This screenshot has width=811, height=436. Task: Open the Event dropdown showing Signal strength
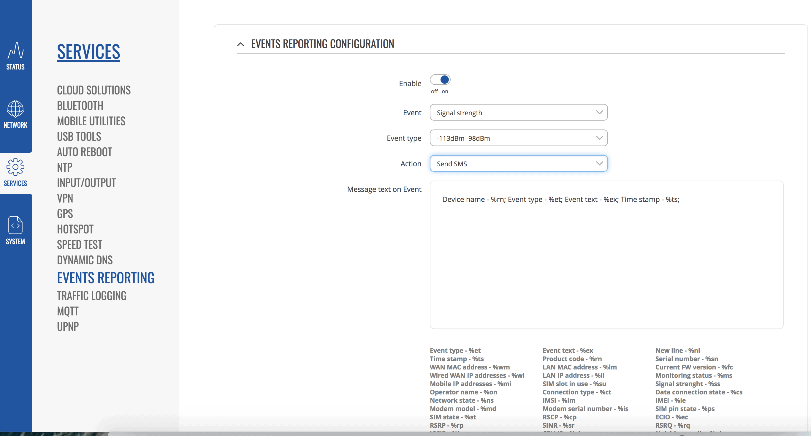[x=519, y=113]
